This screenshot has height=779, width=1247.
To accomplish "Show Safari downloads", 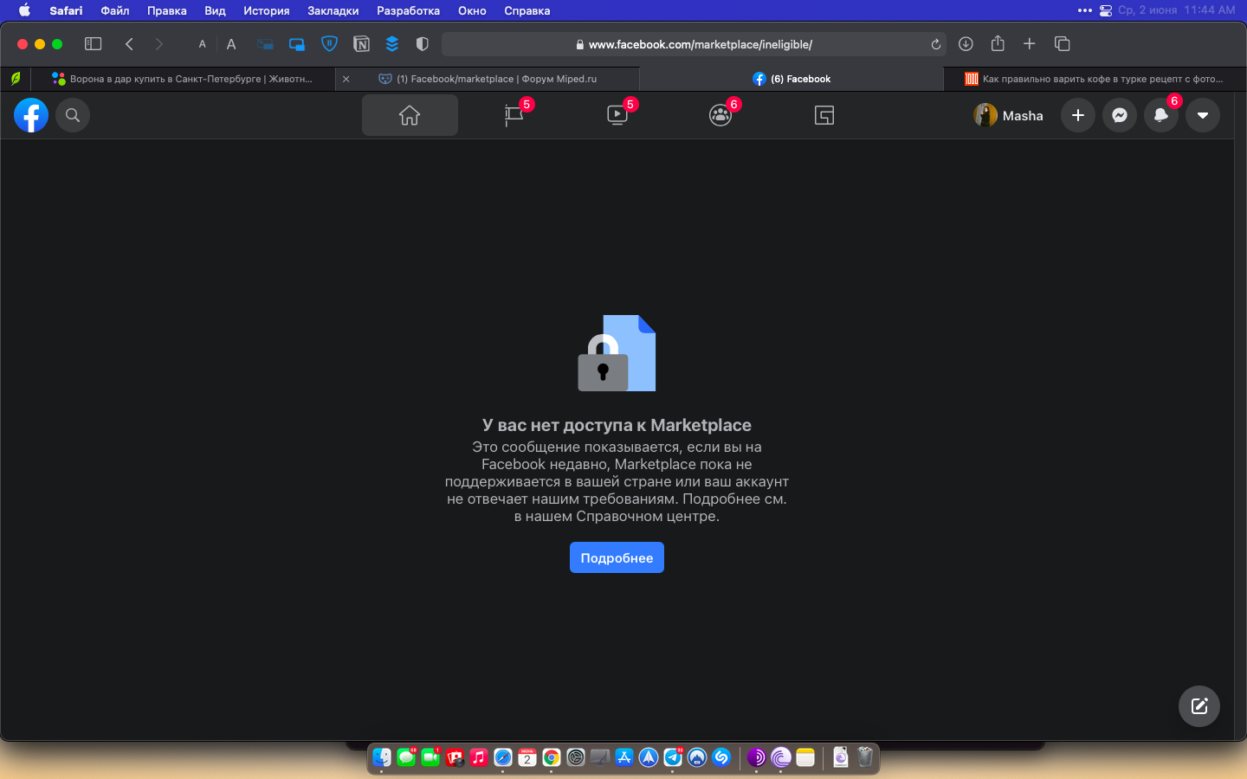I will tap(966, 44).
